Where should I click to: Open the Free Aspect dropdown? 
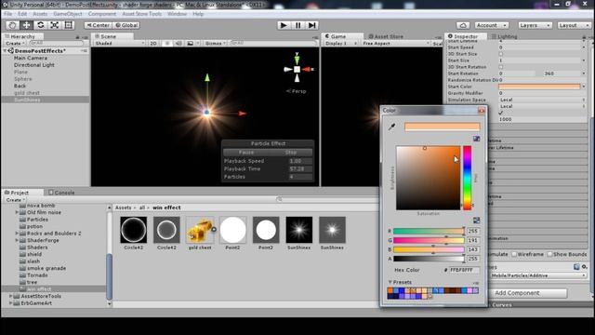(x=396, y=44)
